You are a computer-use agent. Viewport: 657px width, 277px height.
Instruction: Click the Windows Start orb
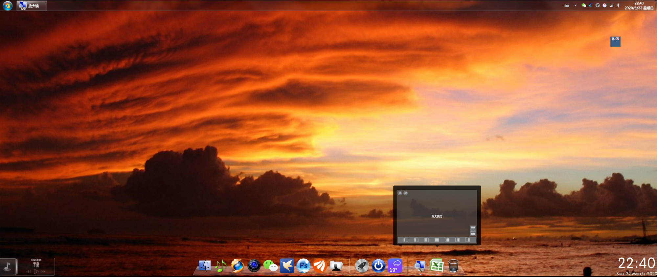point(7,6)
